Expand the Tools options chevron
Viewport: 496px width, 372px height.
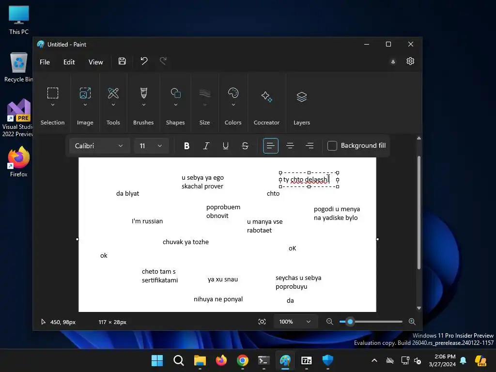pos(113,105)
